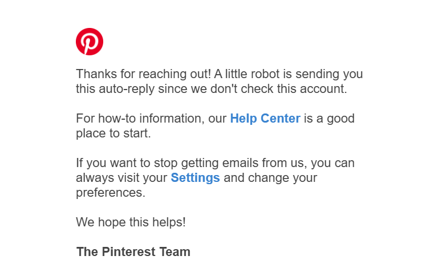Click the word "preferences."
430x268 pixels.
(x=111, y=193)
